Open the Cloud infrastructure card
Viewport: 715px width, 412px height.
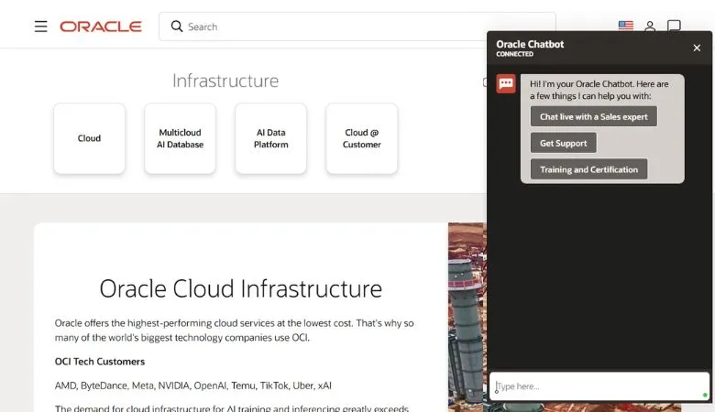coord(90,138)
